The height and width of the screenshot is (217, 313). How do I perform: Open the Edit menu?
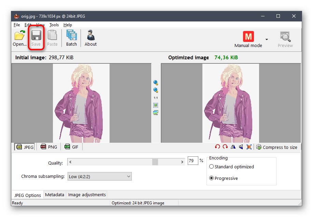pyautogui.click(x=28, y=25)
